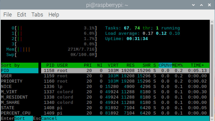Click the PRI column header
The width and height of the screenshot is (215, 121).
point(88,65)
